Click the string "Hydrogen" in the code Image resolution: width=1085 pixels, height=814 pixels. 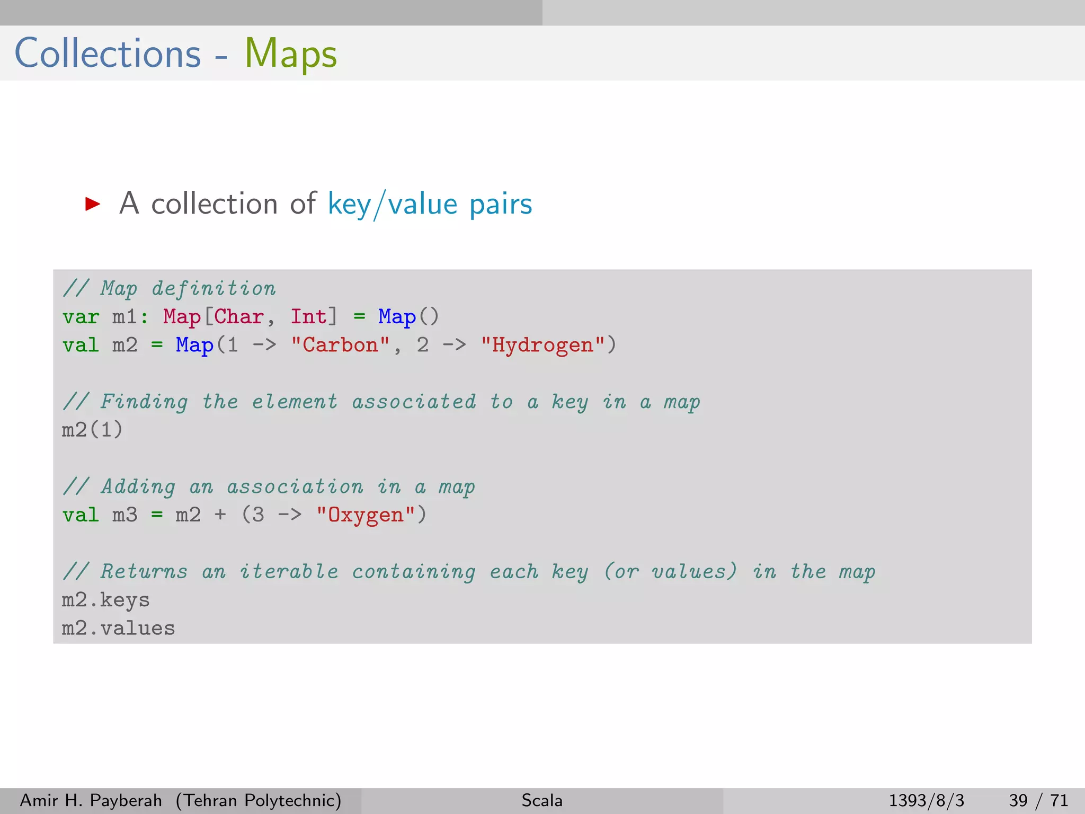542,345
